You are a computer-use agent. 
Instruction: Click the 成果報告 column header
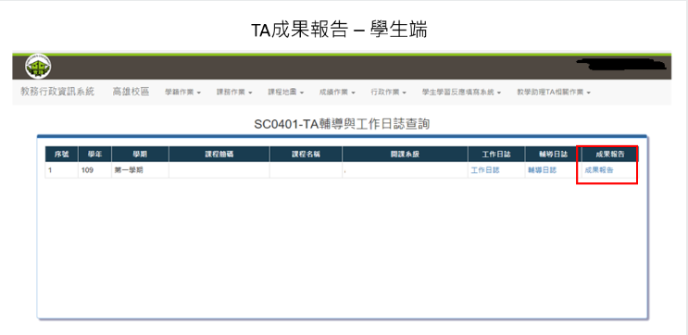[610, 154]
